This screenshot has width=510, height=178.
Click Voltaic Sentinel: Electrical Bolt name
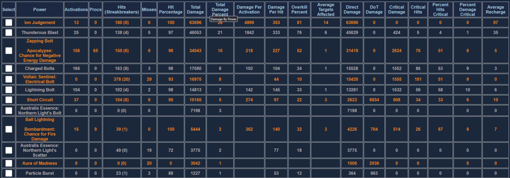pos(40,79)
